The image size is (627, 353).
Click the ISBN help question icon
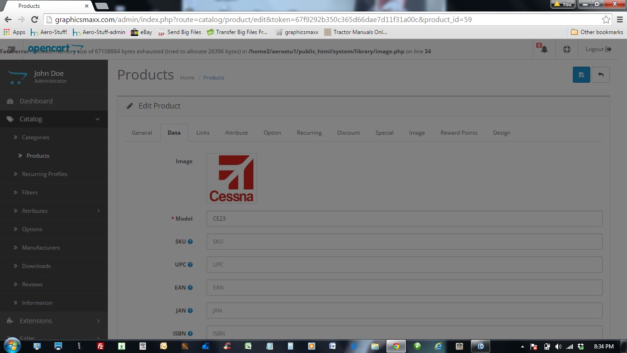190,333
